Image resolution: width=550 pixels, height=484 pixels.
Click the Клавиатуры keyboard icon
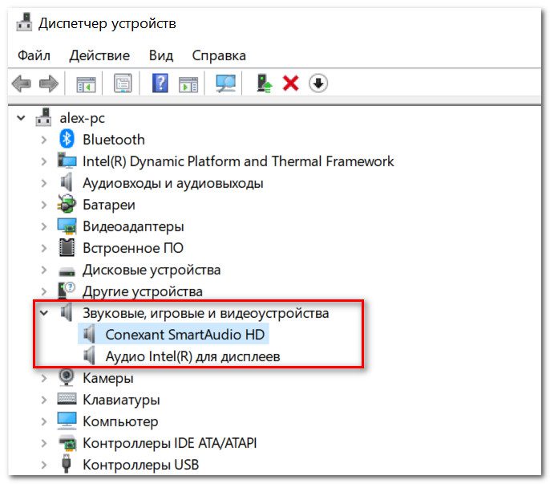pos(67,399)
